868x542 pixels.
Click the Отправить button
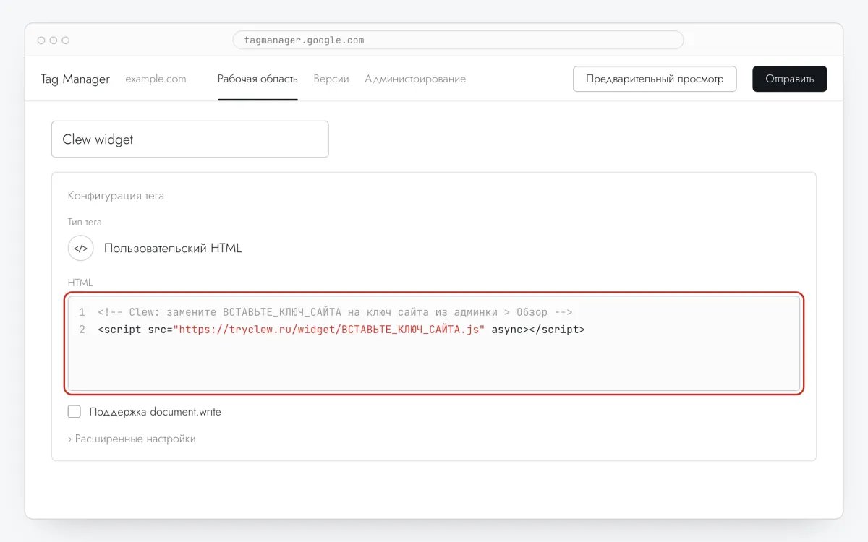point(790,79)
